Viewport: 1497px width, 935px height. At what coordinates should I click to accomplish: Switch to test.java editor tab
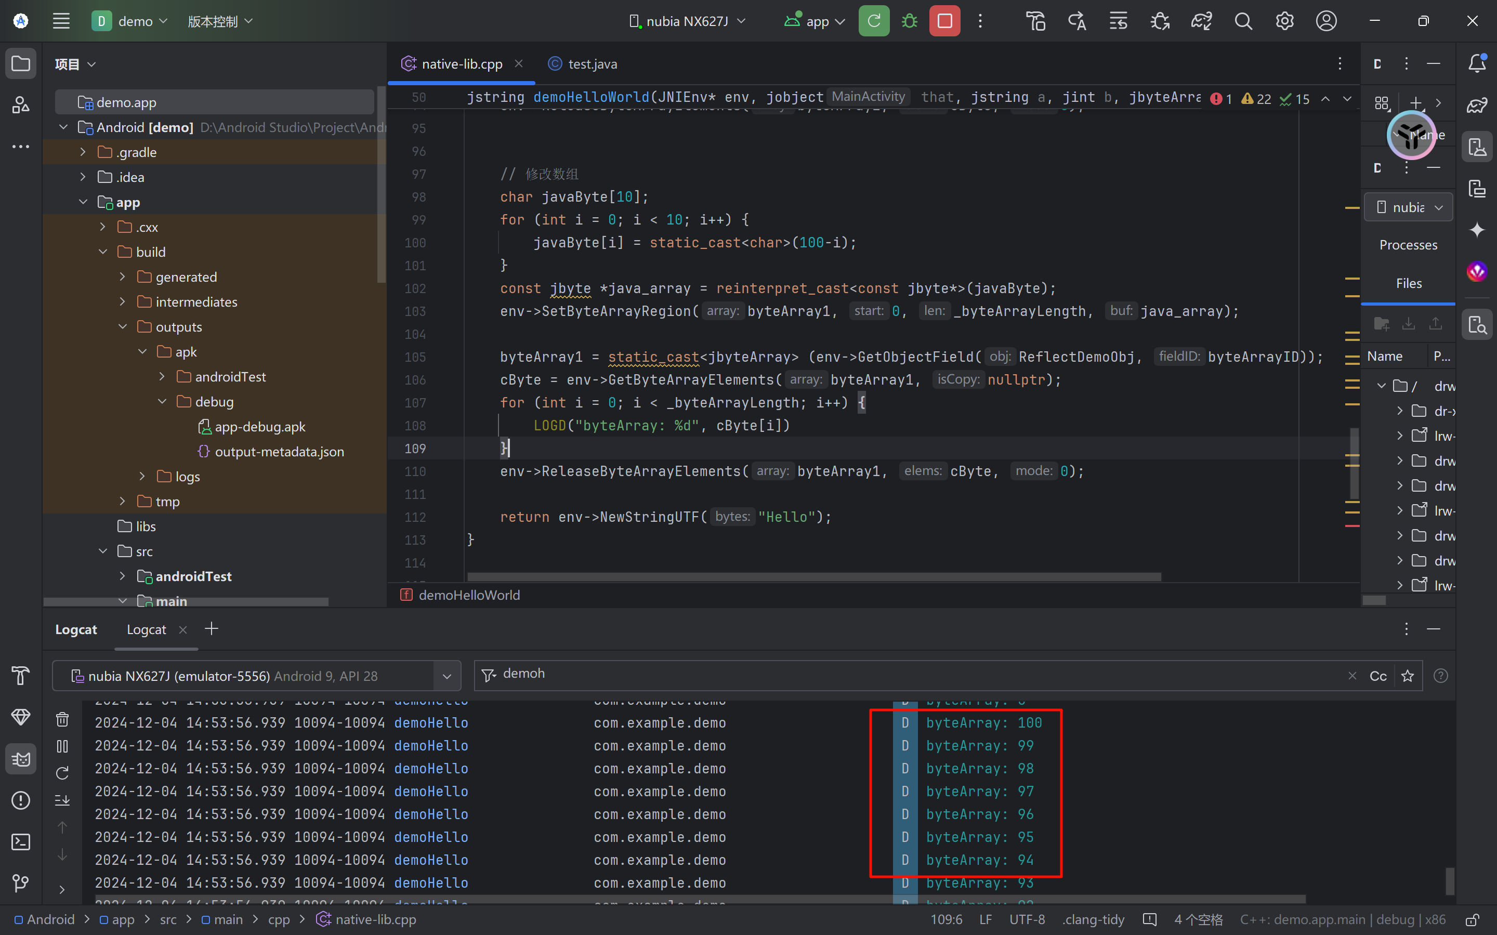(x=591, y=64)
